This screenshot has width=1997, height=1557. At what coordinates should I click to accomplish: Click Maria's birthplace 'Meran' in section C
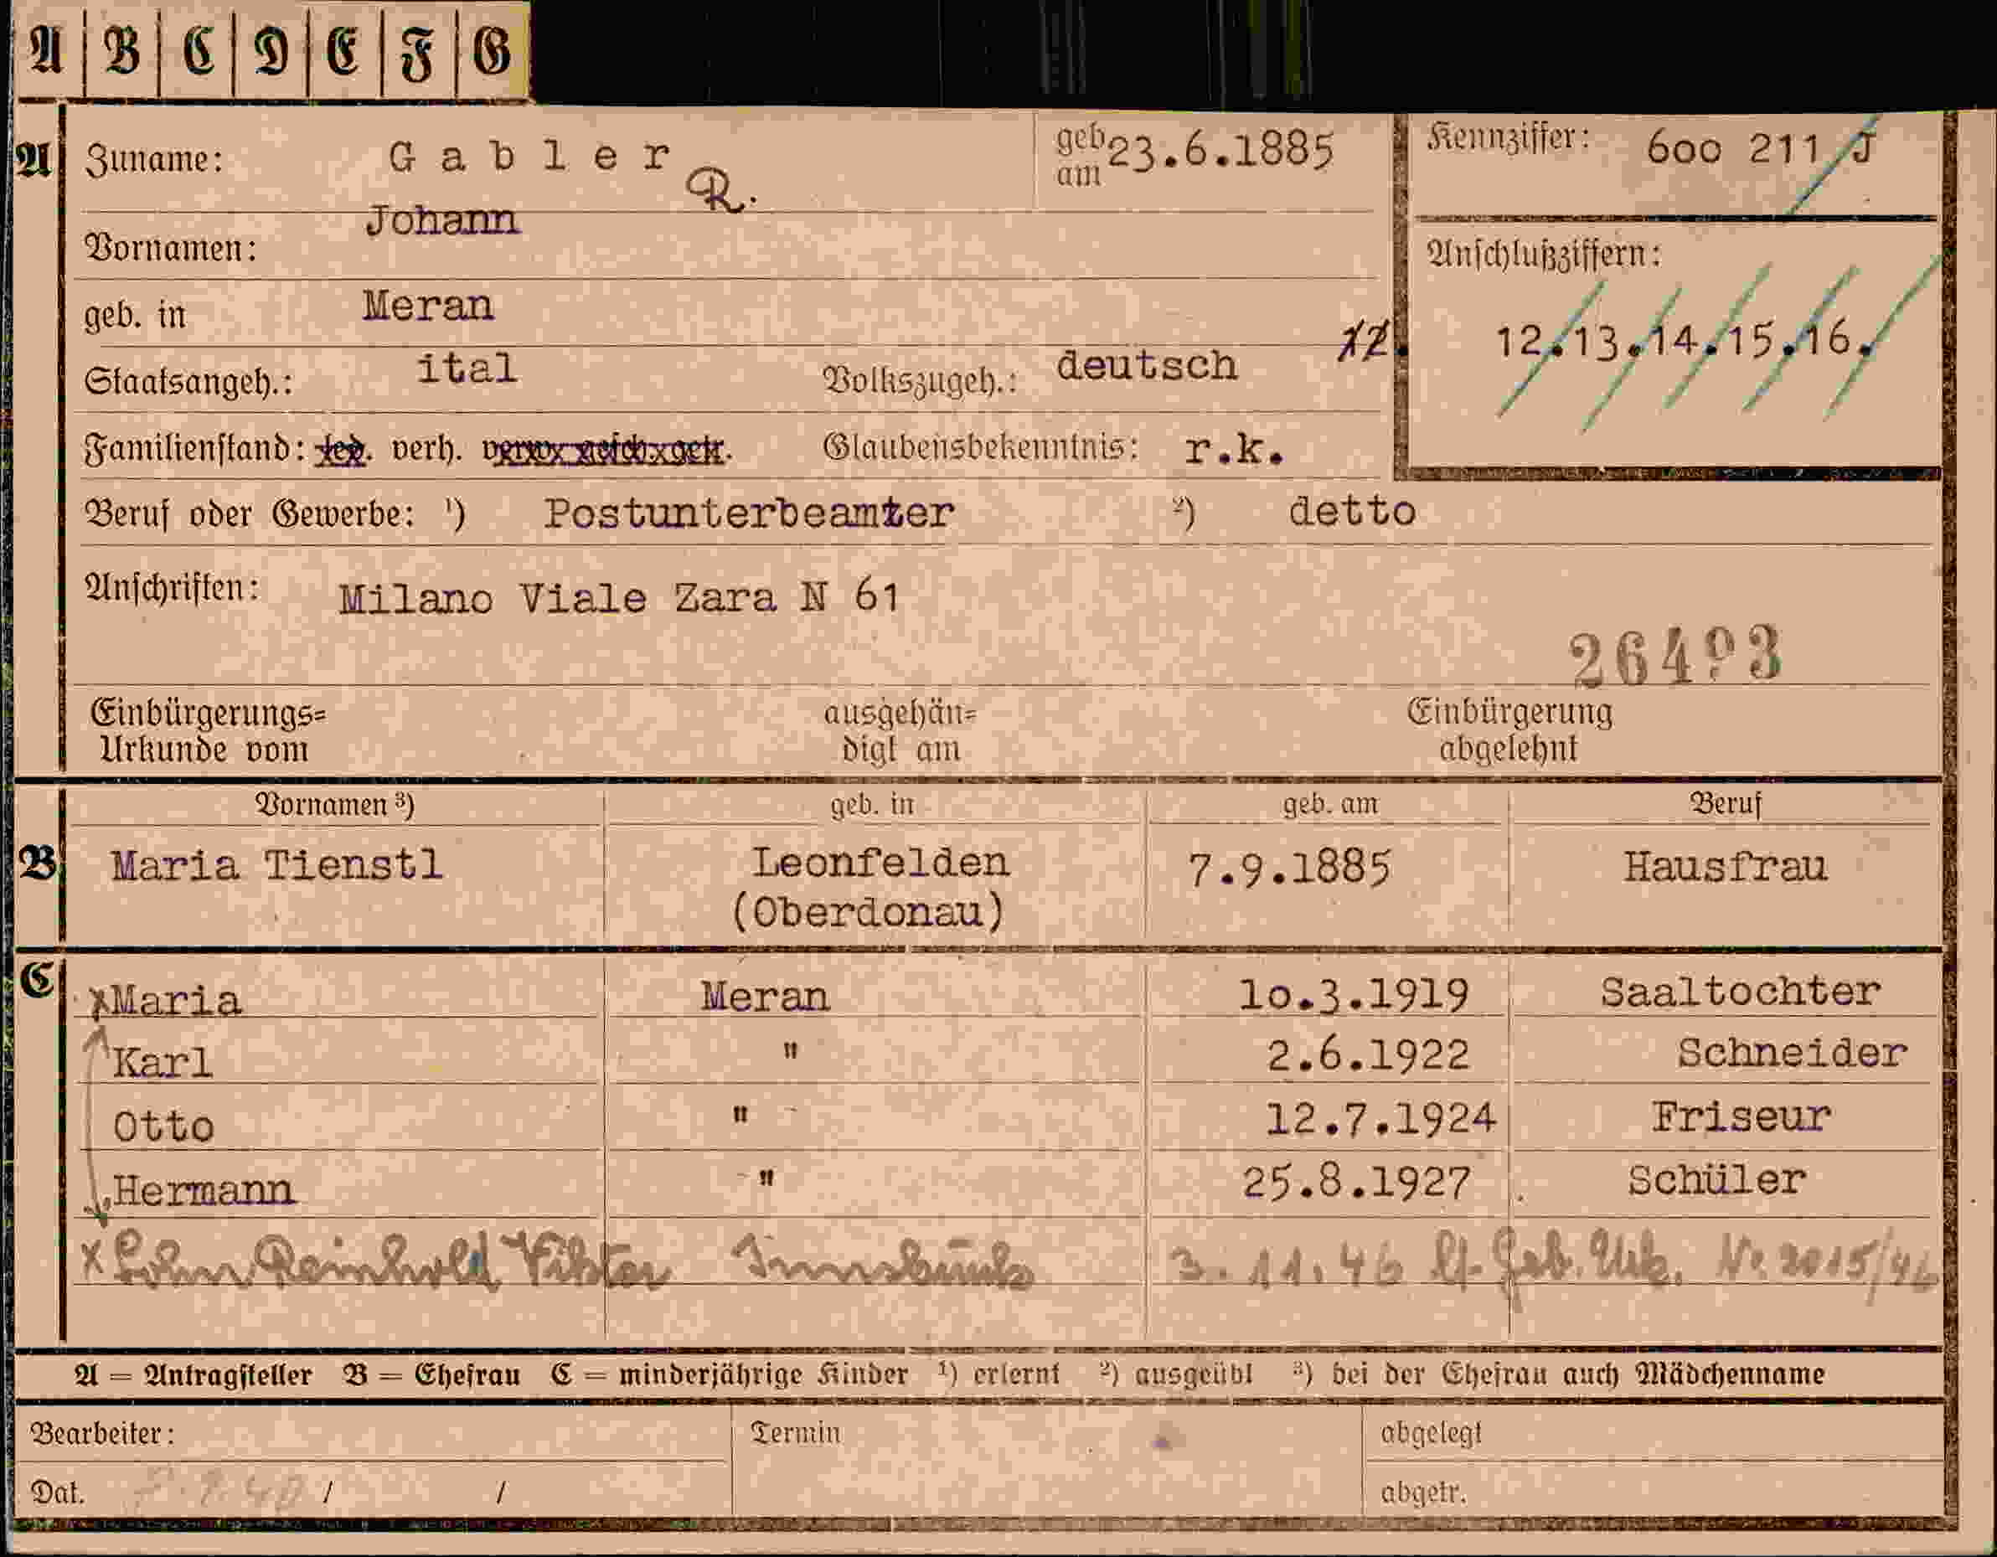pyautogui.click(x=766, y=996)
